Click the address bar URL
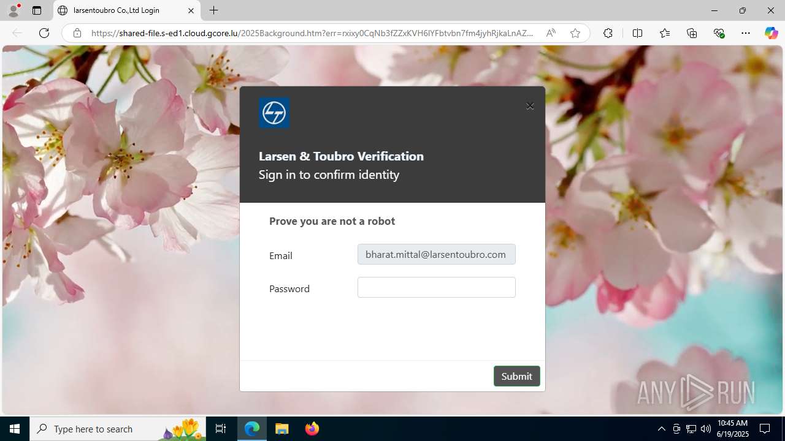785x441 pixels. (x=312, y=33)
